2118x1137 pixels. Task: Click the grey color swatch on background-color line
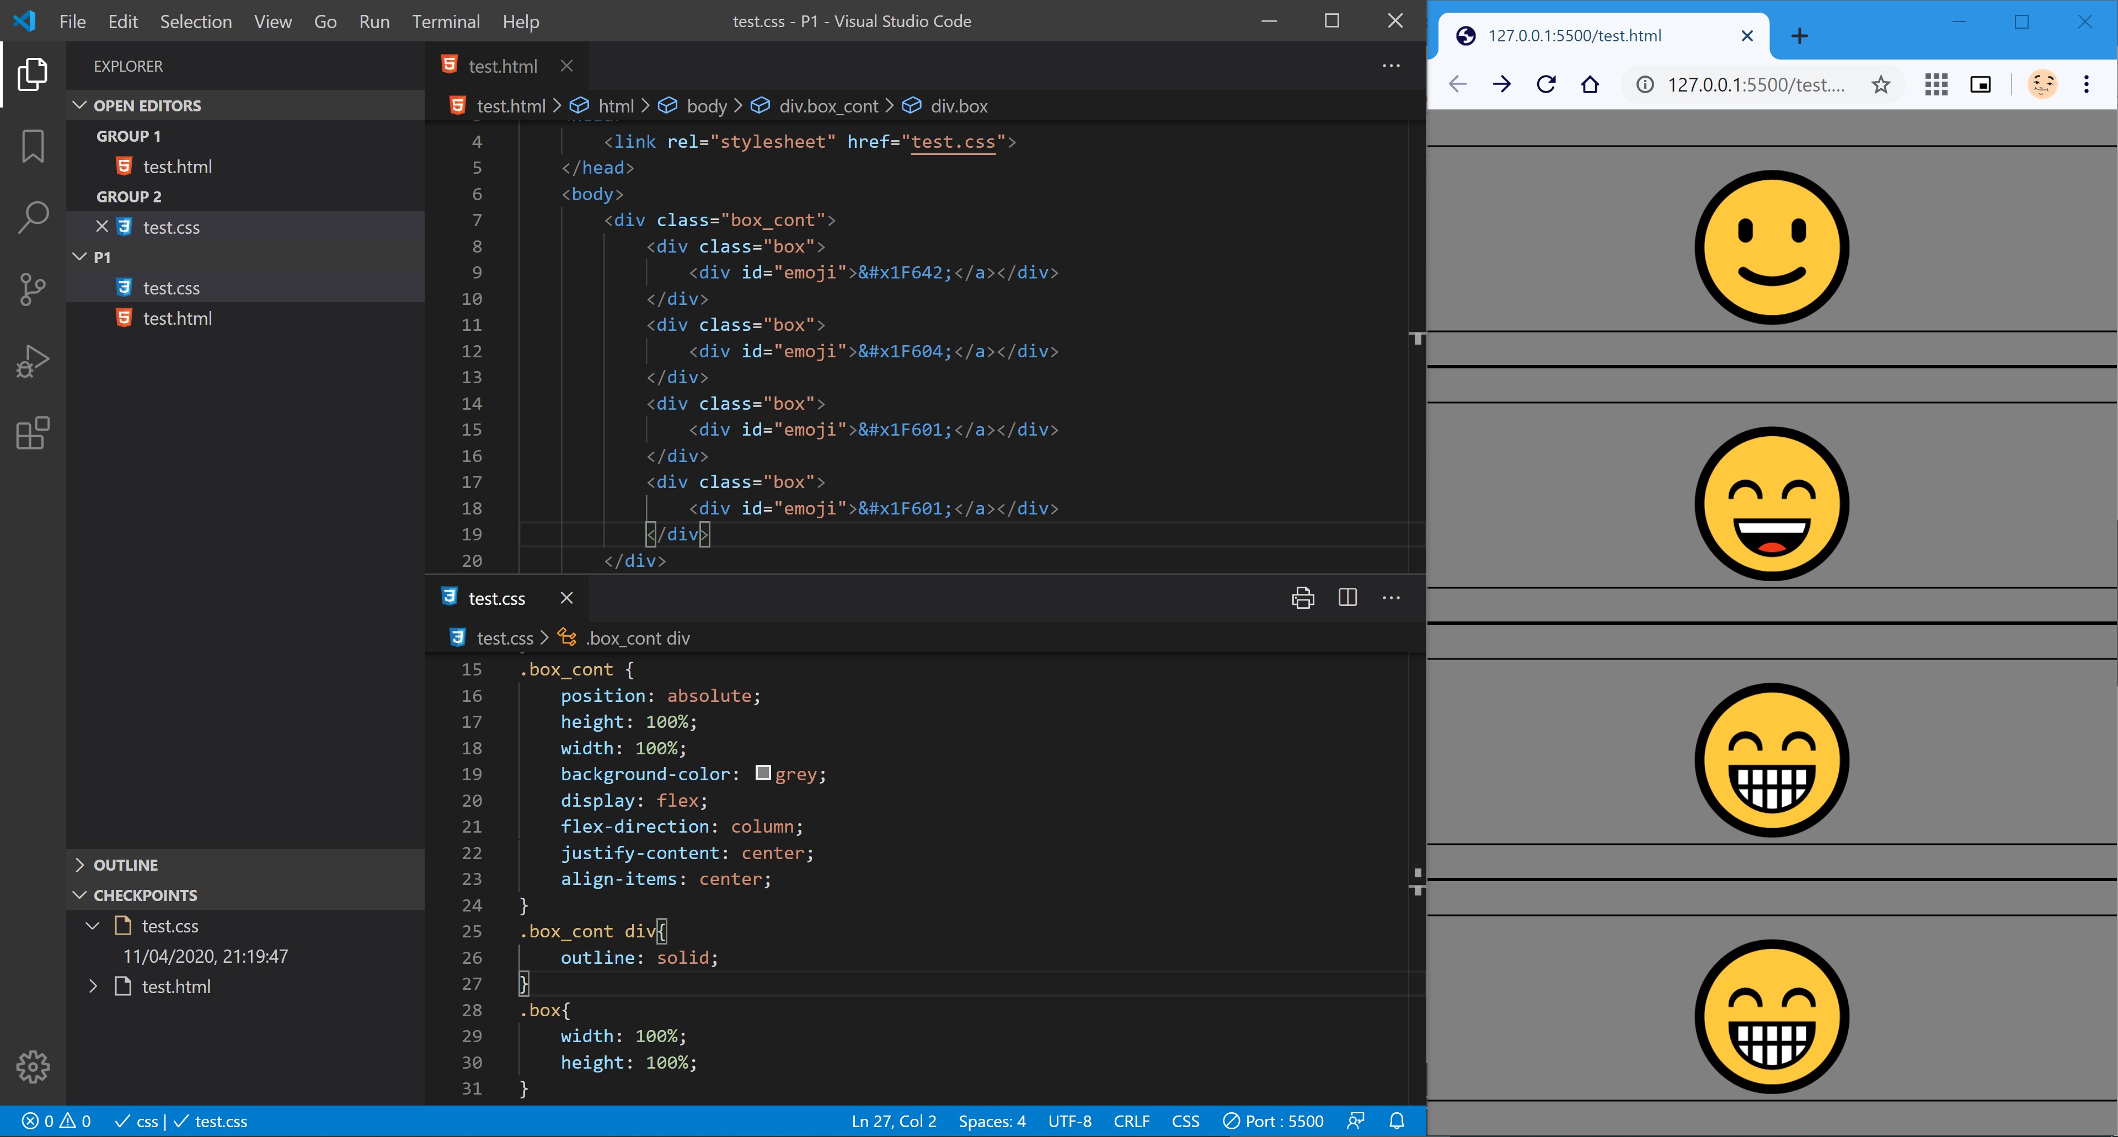(x=763, y=773)
